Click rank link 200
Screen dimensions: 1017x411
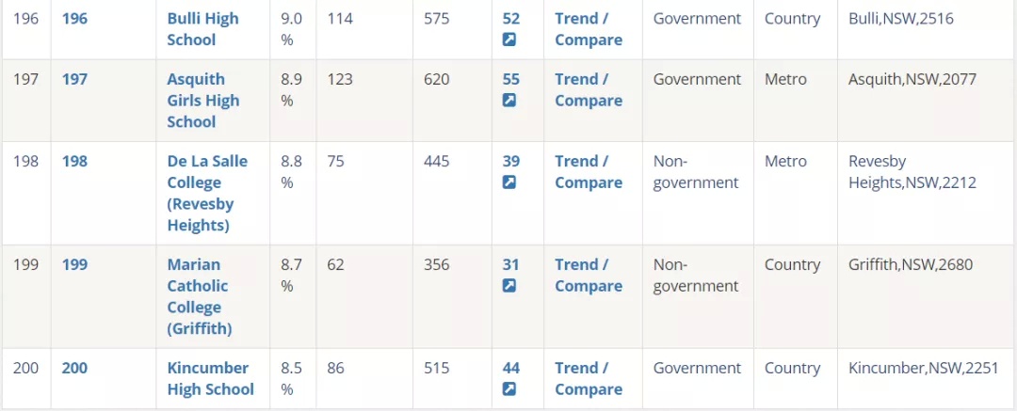point(74,369)
